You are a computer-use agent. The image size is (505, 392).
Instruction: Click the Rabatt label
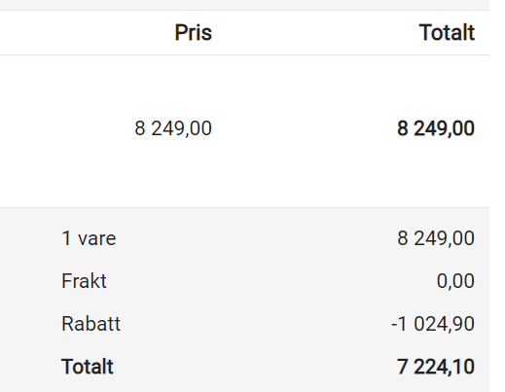[x=90, y=324]
